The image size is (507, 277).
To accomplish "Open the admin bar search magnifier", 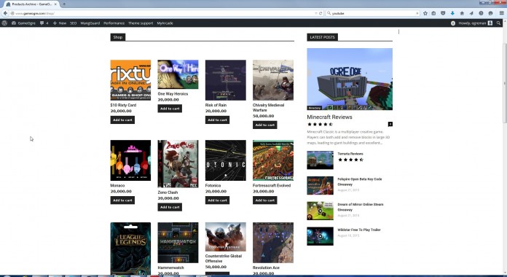I will pos(498,23).
